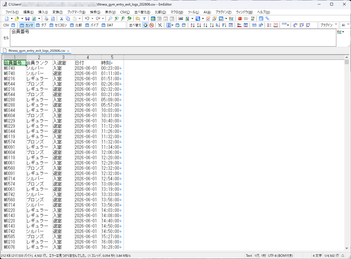Image resolution: width=351 pixels, height=259 pixels.
Task: Click the Delete duplicate lines Abc icon
Action: [239, 25]
